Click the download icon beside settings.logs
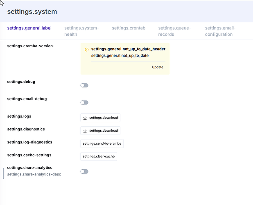The image size is (253, 205). [85, 118]
